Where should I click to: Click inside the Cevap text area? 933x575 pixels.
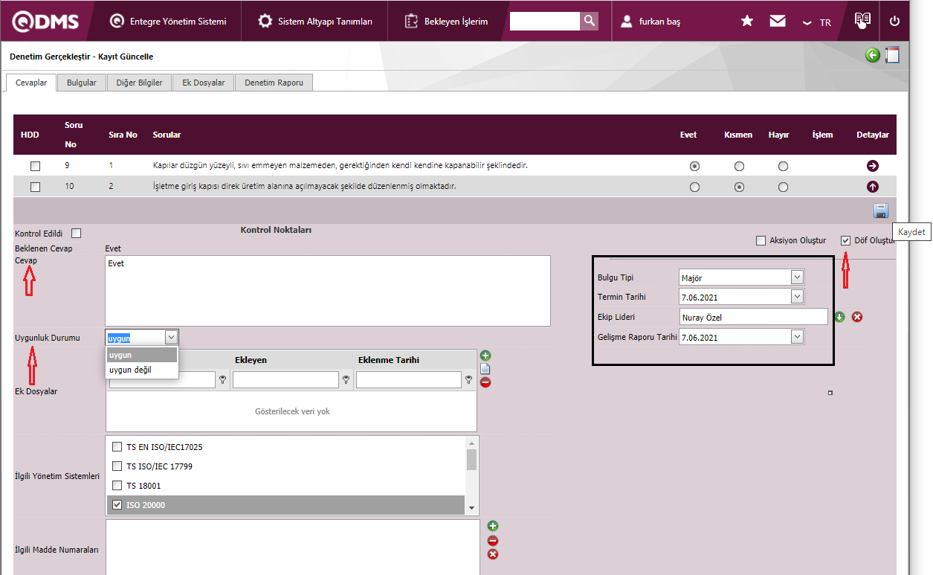tap(327, 291)
